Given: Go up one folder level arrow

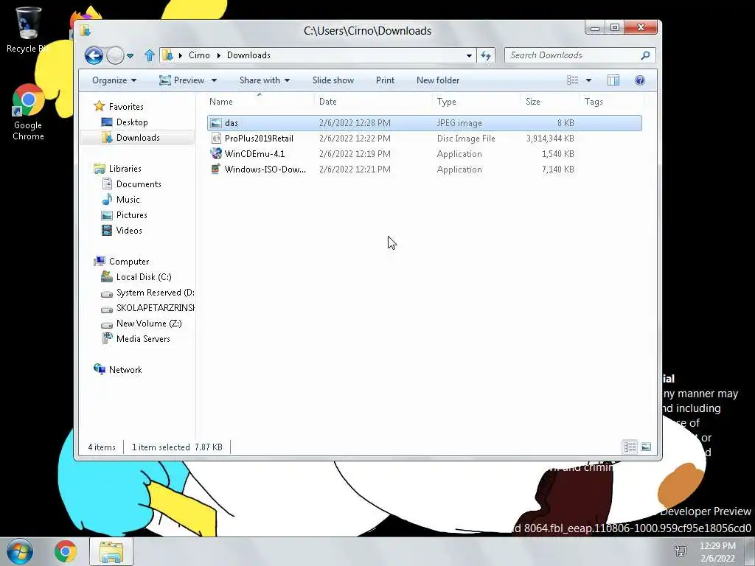Looking at the screenshot, I should (x=149, y=55).
